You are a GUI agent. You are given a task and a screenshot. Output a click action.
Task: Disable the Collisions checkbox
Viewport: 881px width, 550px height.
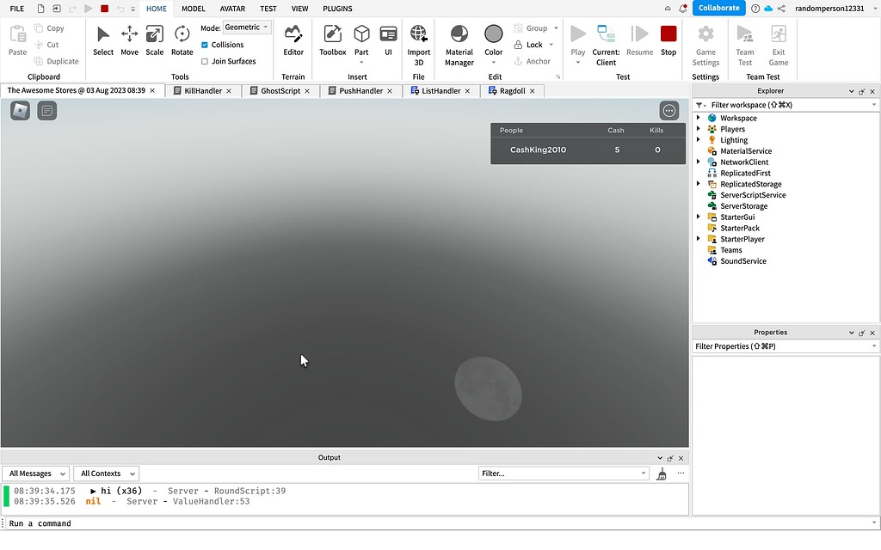205,45
